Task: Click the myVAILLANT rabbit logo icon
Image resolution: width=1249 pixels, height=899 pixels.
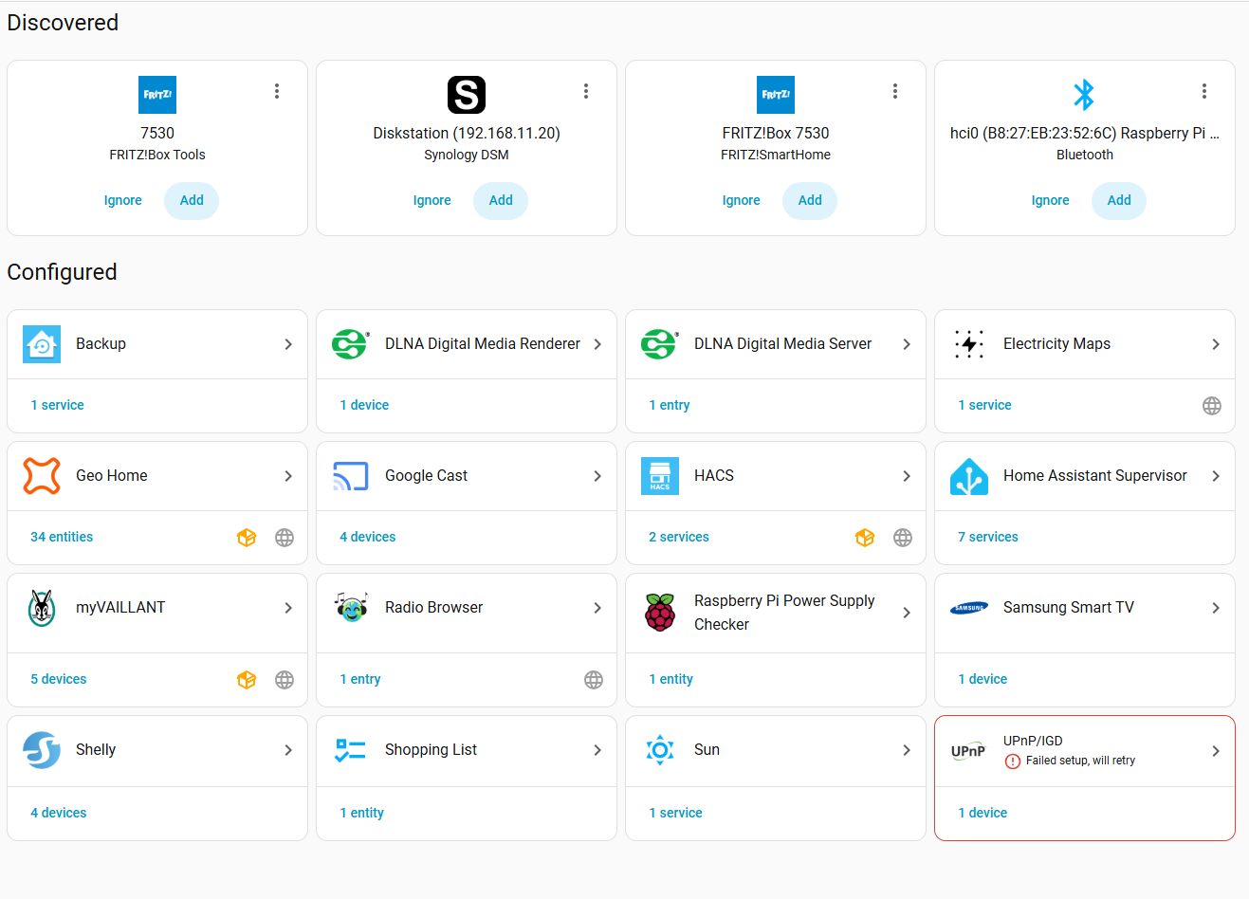Action: pos(42,608)
